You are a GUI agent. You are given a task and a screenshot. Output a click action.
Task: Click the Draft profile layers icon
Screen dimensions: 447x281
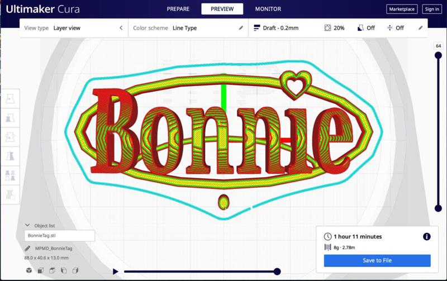(x=256, y=27)
